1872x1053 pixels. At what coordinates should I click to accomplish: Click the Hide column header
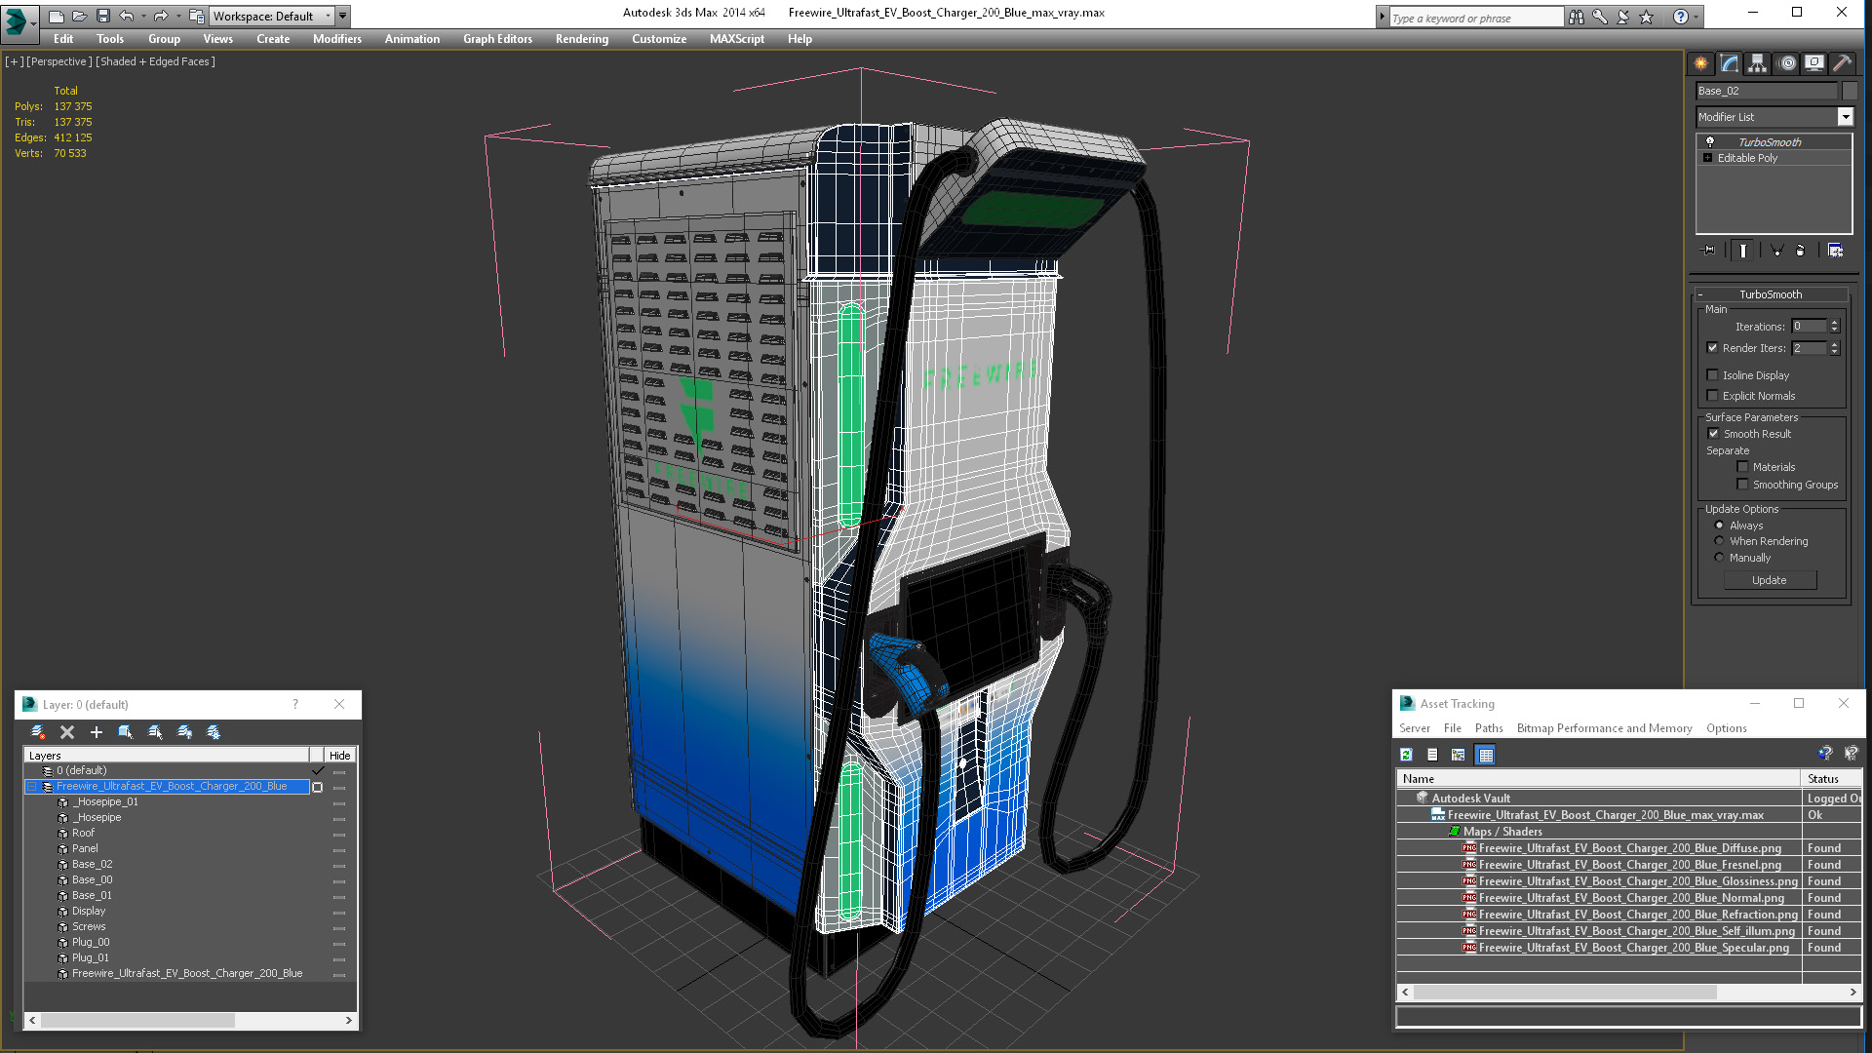pos(339,756)
